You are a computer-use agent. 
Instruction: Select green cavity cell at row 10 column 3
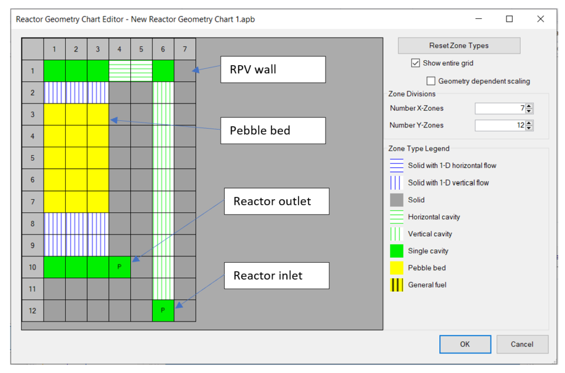tap(98, 267)
